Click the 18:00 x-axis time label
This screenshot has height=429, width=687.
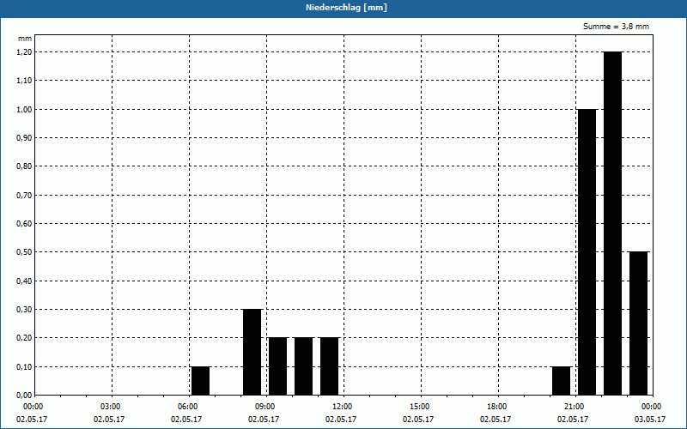point(497,407)
